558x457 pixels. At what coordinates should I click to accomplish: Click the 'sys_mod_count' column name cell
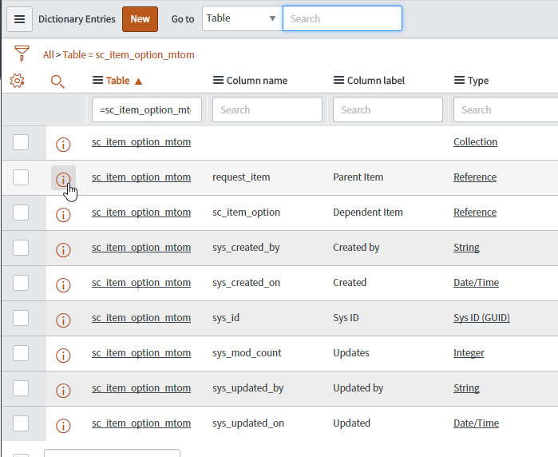coord(247,353)
